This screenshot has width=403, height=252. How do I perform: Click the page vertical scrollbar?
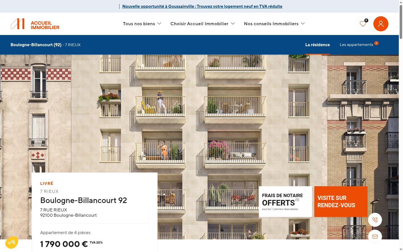[401, 22]
